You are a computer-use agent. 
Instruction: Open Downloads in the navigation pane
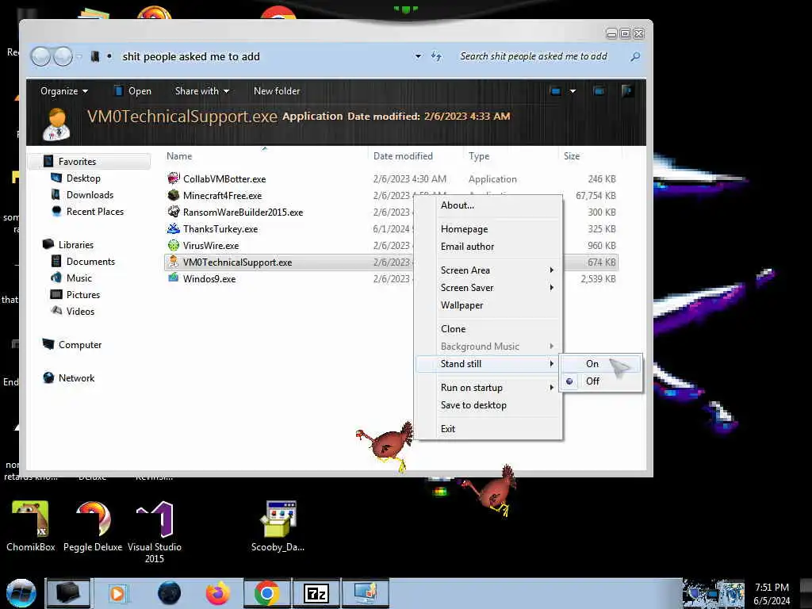[x=90, y=195]
